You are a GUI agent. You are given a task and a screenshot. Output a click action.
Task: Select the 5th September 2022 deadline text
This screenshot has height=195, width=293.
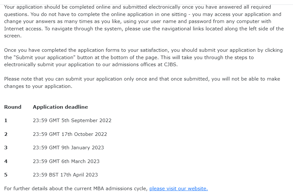72,121
